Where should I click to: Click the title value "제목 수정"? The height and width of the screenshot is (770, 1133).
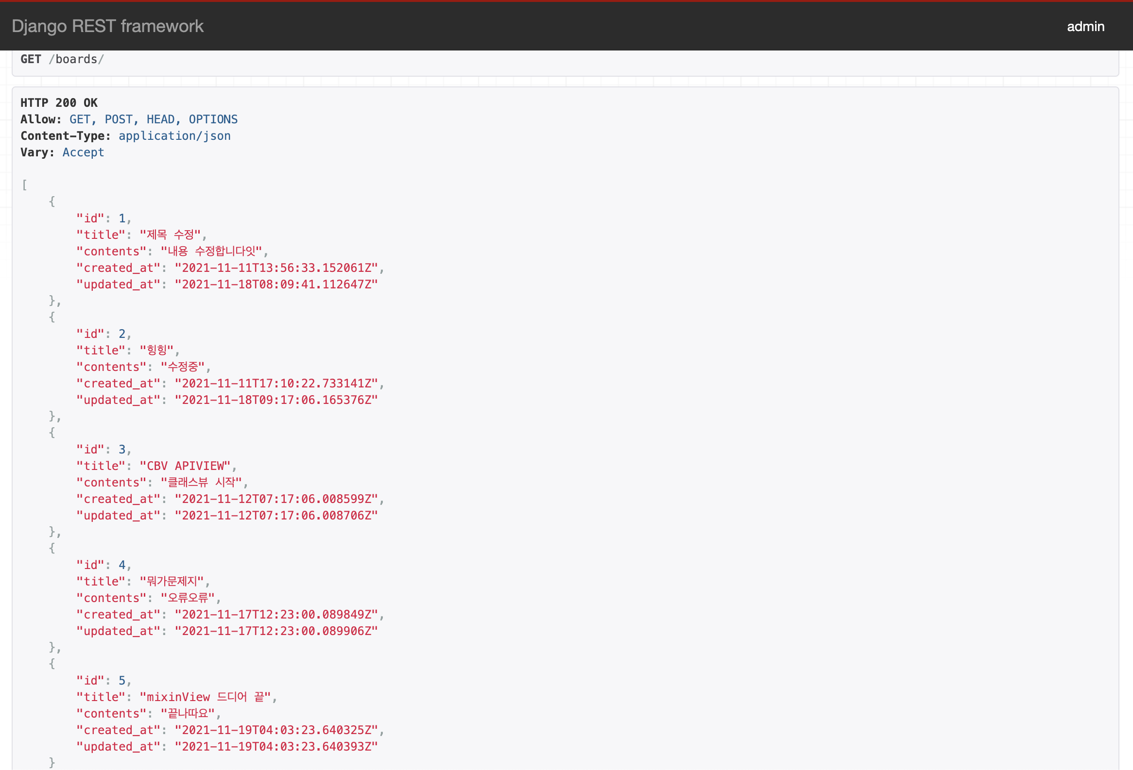(171, 235)
